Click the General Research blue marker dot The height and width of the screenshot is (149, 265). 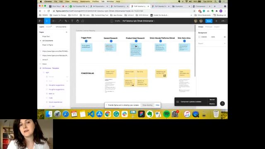pyautogui.click(x=111, y=41)
